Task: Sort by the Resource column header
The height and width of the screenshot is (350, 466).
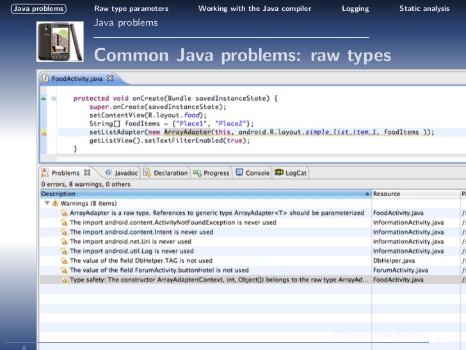Action: pos(415,194)
